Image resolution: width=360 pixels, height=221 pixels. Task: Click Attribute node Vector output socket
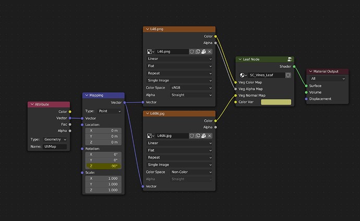[70, 118]
